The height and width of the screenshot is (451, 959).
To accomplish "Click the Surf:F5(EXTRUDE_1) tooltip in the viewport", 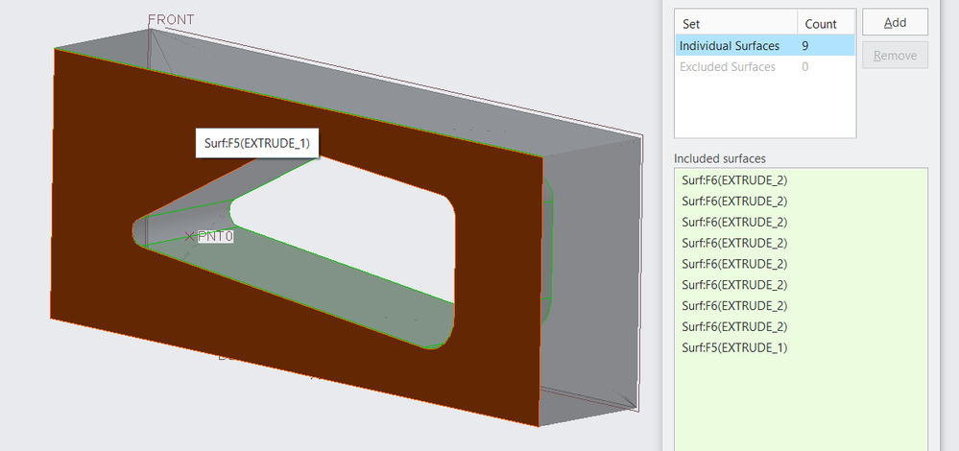I will pos(256,143).
